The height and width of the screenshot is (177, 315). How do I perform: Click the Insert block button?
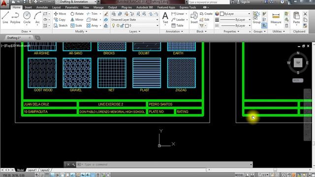coord(194,18)
